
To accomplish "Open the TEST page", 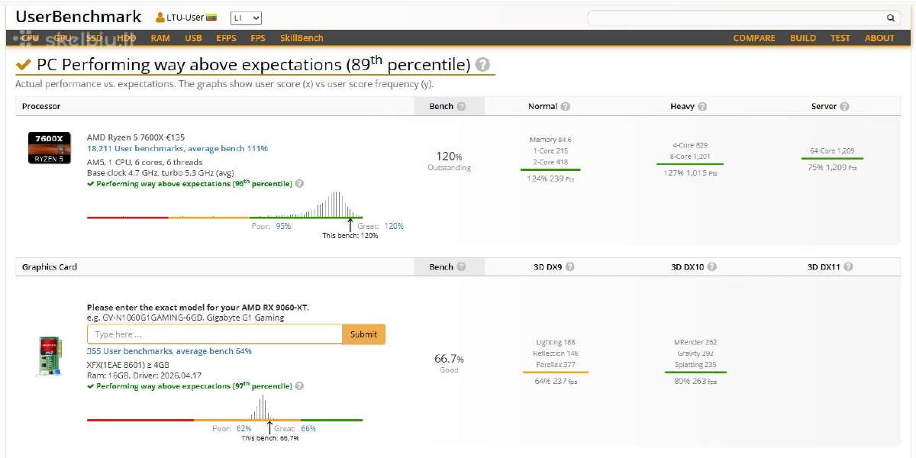I will (840, 38).
